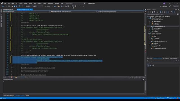Open the master branch selector in status bar

tap(171, 98)
